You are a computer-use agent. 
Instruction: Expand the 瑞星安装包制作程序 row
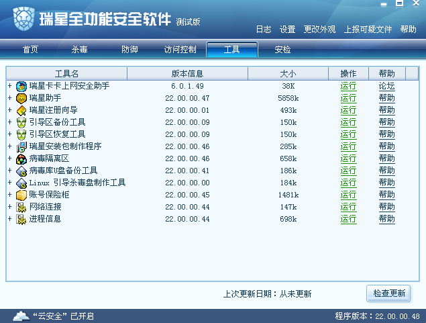(10, 146)
